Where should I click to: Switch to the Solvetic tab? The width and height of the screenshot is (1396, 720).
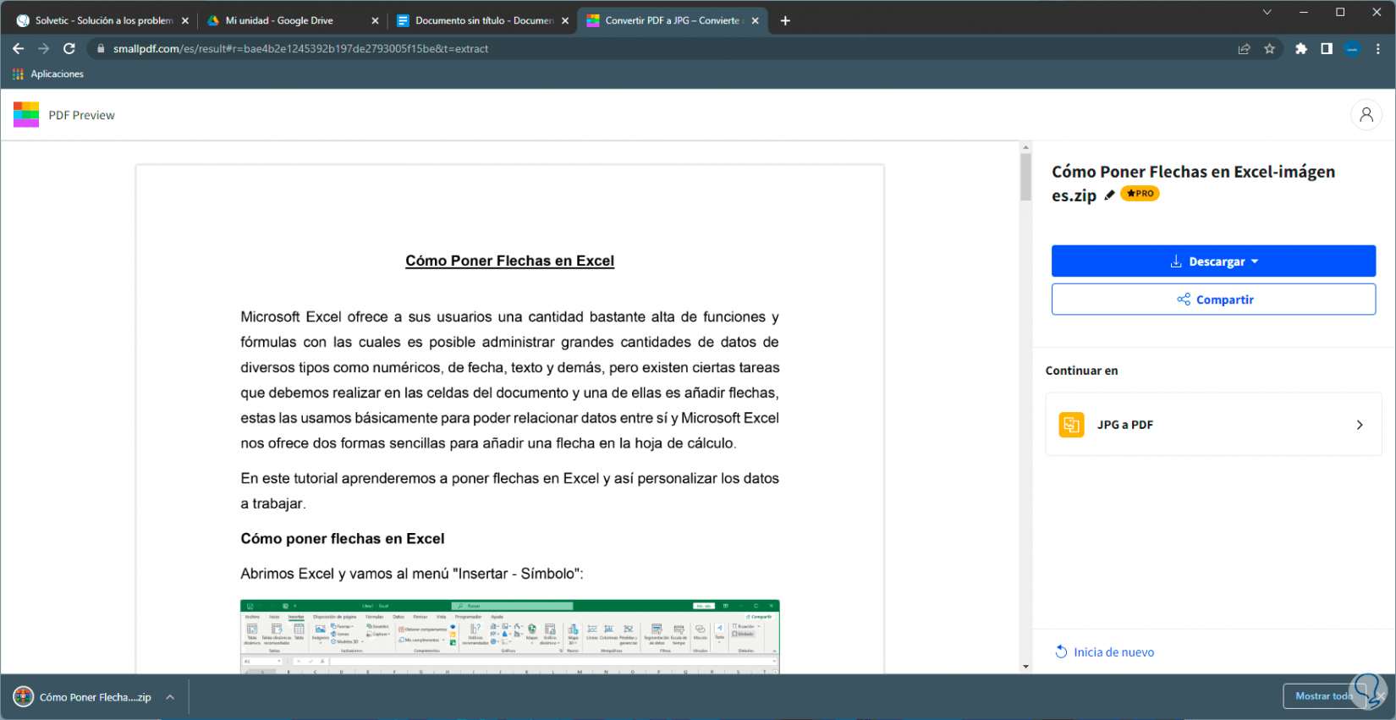pyautogui.click(x=102, y=20)
